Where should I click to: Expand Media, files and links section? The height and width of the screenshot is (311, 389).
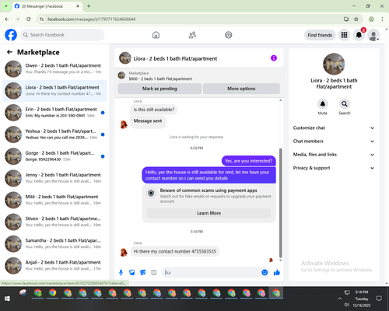point(334,155)
